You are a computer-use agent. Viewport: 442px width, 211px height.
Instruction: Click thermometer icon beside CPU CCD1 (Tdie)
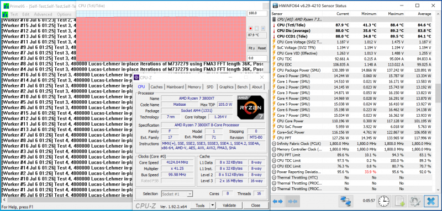[274, 36]
